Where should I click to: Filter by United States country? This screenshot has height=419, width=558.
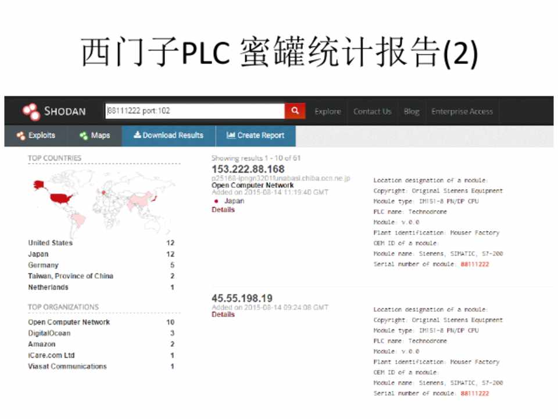click(x=50, y=243)
